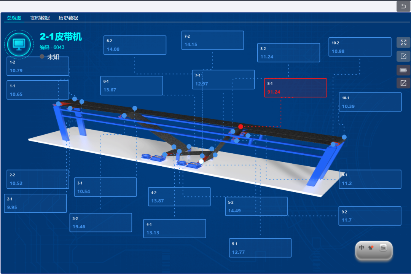This screenshot has width=411, height=274.
Task: Choose sensor box 3-1 showing 10.54
Action: 105,187
